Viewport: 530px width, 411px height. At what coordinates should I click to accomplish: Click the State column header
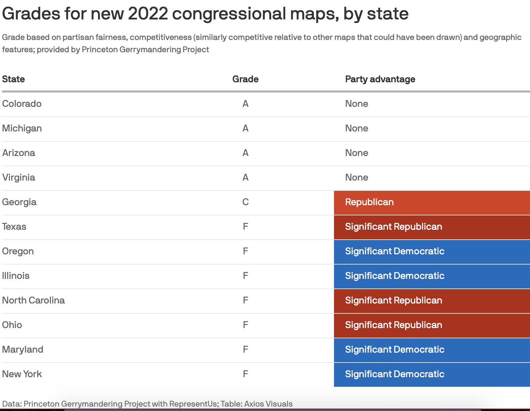pos(14,79)
